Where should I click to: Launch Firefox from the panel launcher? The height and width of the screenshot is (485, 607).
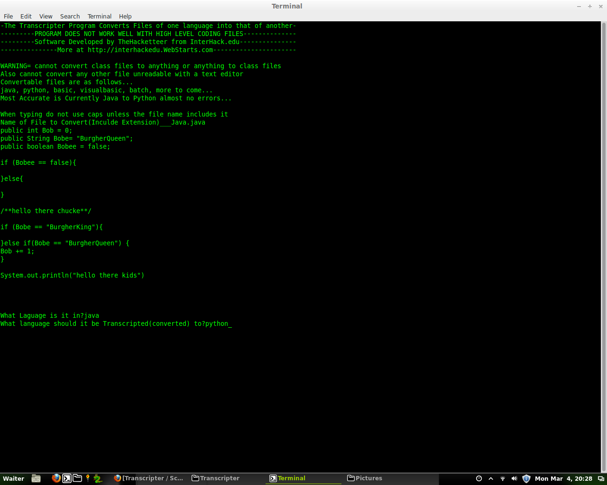[x=56, y=478]
